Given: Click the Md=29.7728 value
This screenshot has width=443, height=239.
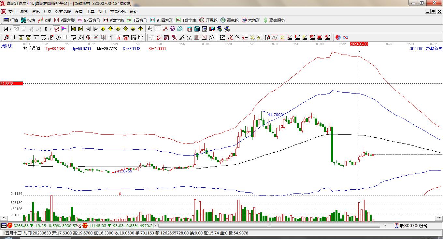Looking at the screenshot, I should click(107, 49).
